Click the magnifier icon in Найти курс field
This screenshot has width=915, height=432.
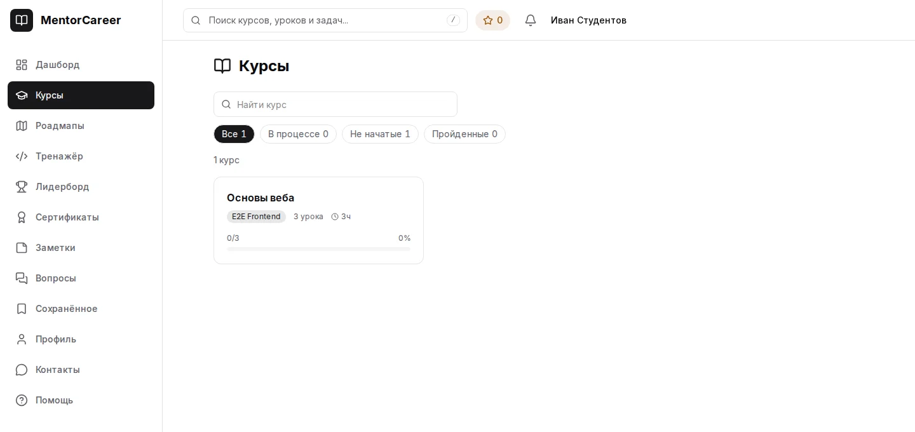(x=226, y=104)
